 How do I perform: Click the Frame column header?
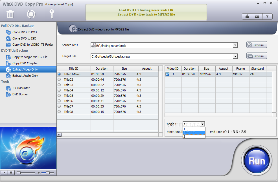tap(240, 69)
